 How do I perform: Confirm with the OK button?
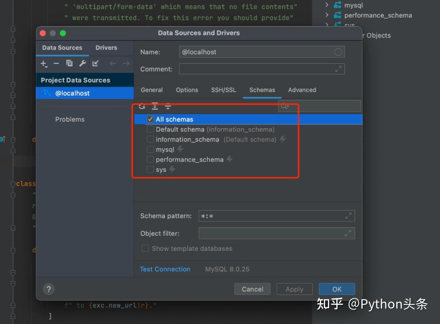tap(337, 289)
